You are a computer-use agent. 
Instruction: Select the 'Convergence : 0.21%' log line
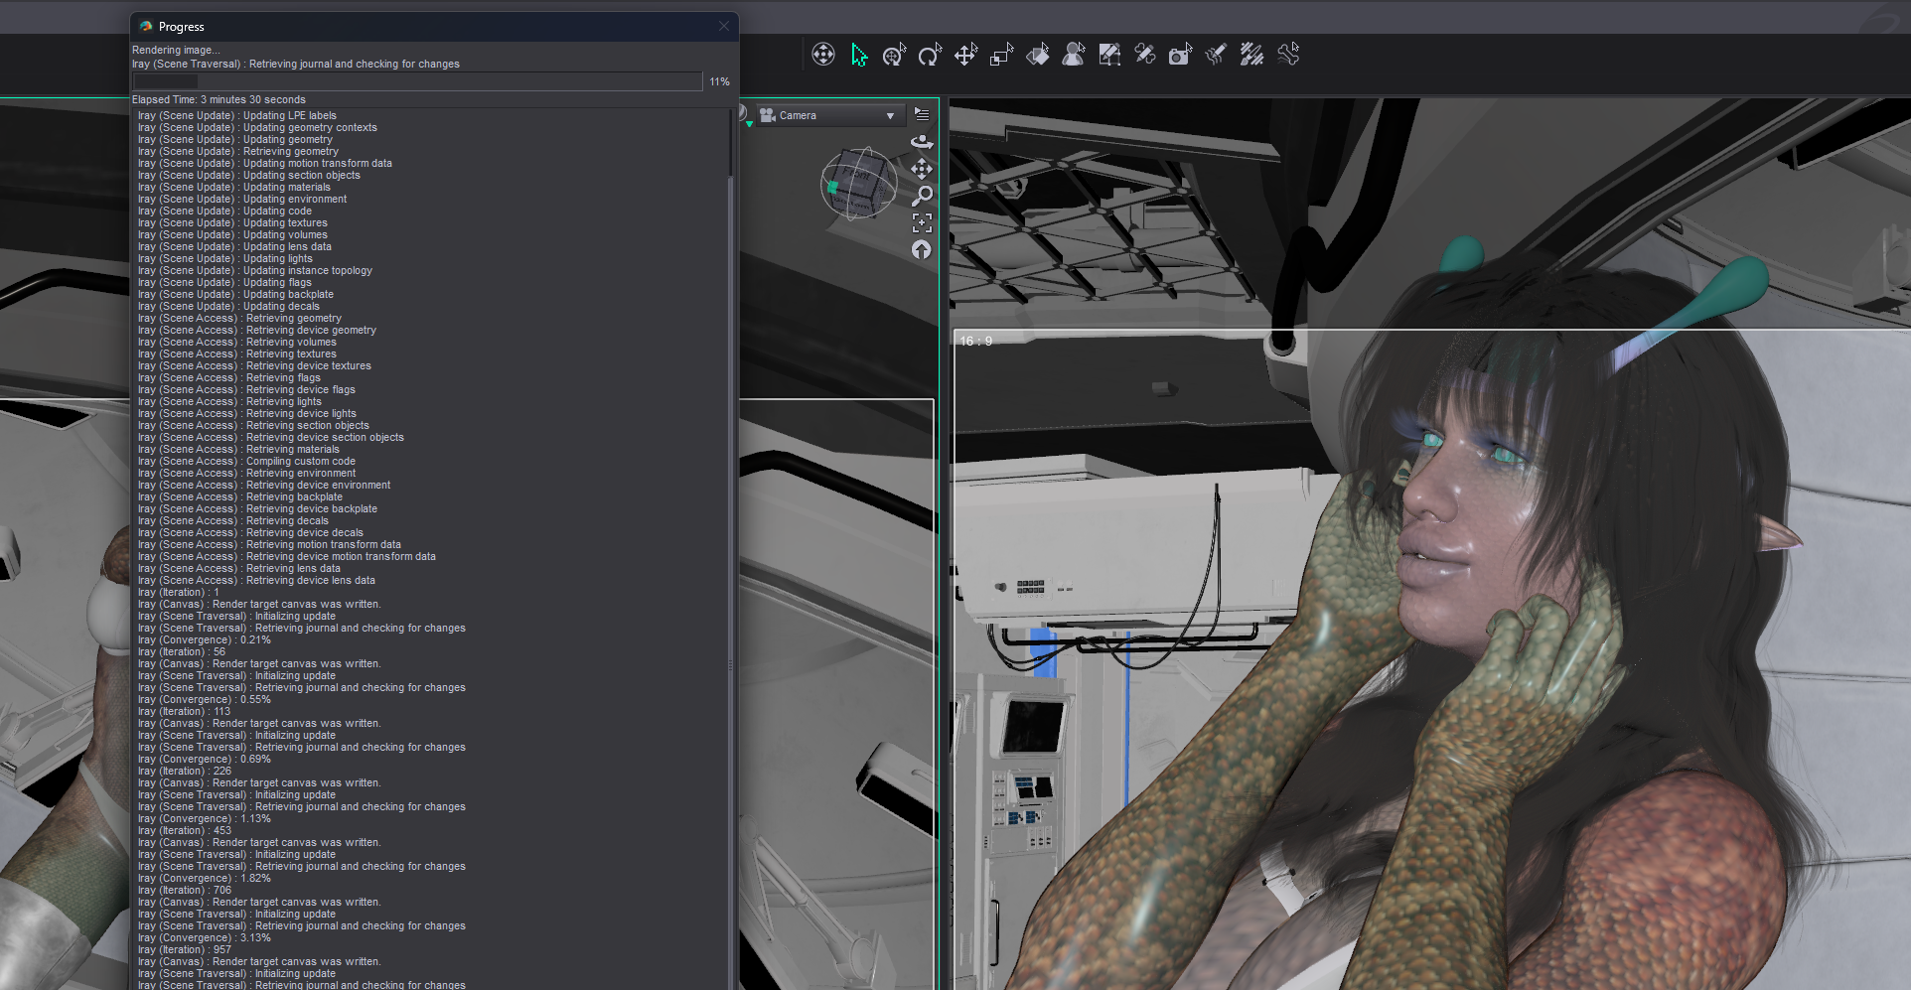(205, 639)
